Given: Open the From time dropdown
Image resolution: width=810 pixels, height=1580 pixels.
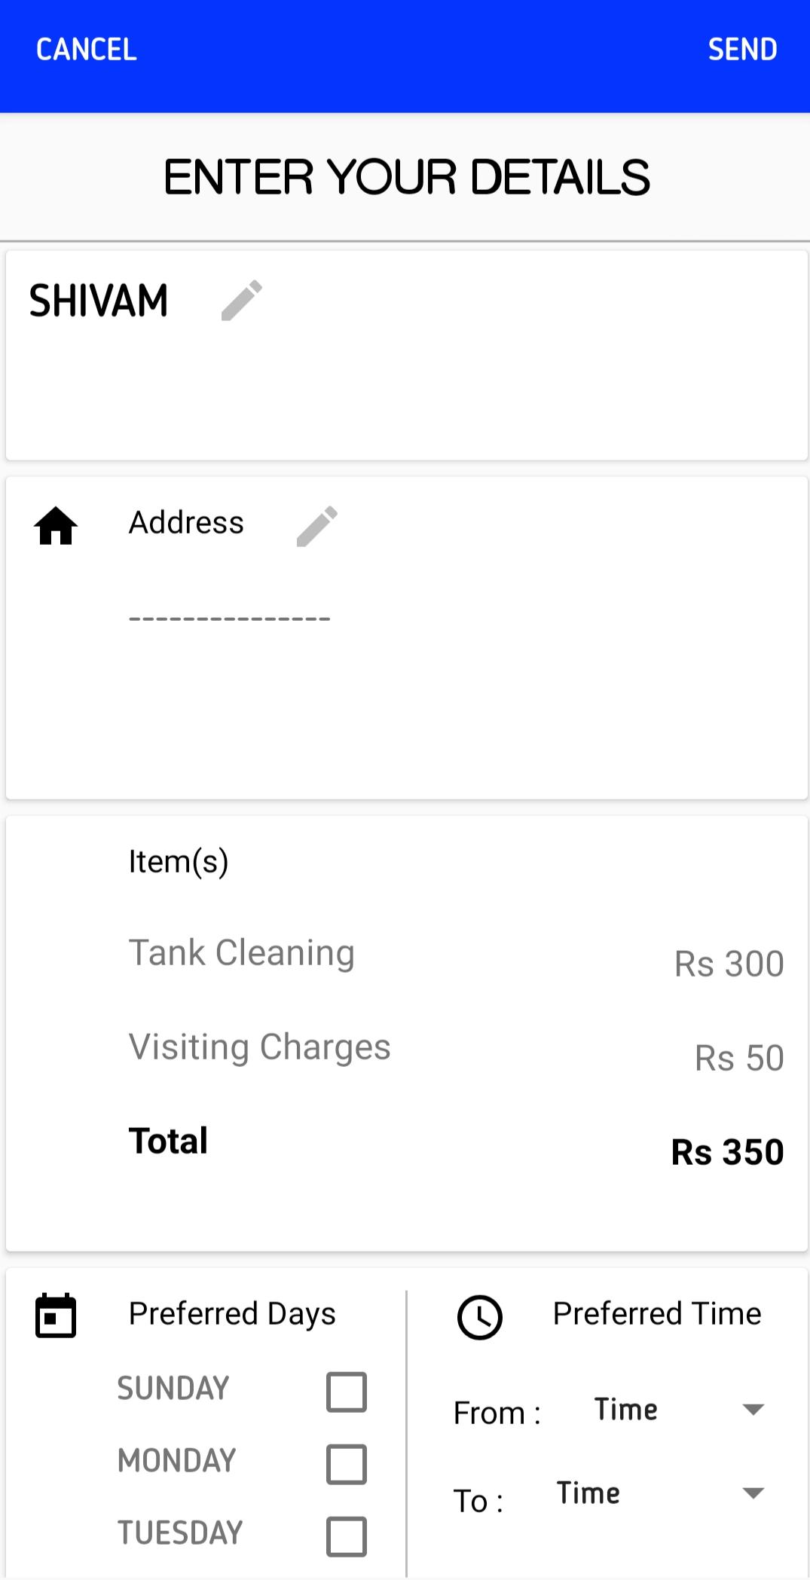Looking at the screenshot, I should pos(680,1410).
